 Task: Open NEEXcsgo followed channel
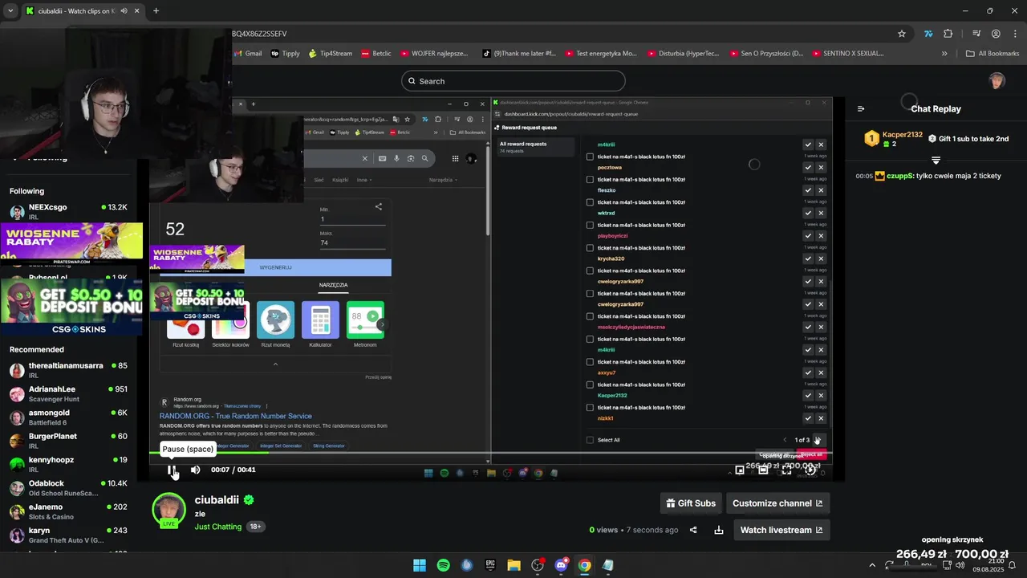tap(68, 212)
